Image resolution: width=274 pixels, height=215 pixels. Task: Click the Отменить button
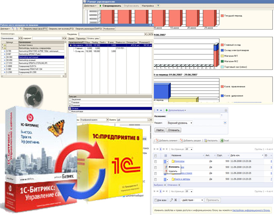tap(174, 130)
